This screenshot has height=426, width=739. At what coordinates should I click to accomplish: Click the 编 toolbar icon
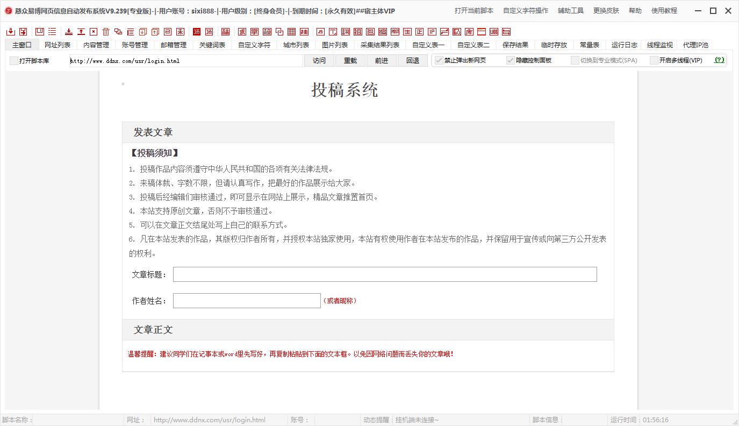[383, 32]
